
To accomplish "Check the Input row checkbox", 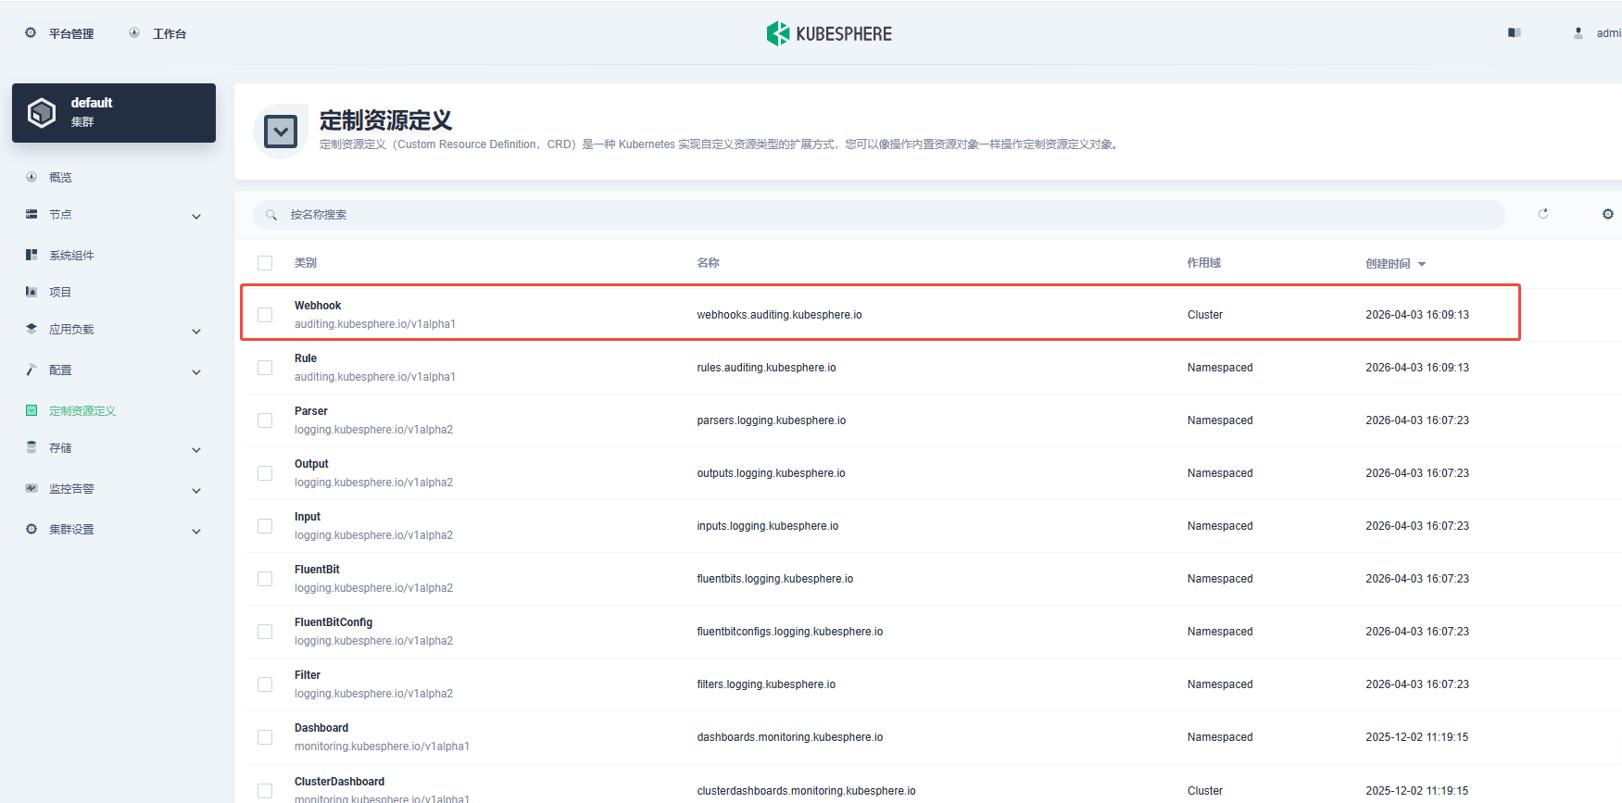I will (x=265, y=526).
